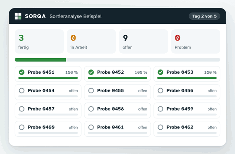Click the 'offen' status of Probe 0454

(73, 91)
